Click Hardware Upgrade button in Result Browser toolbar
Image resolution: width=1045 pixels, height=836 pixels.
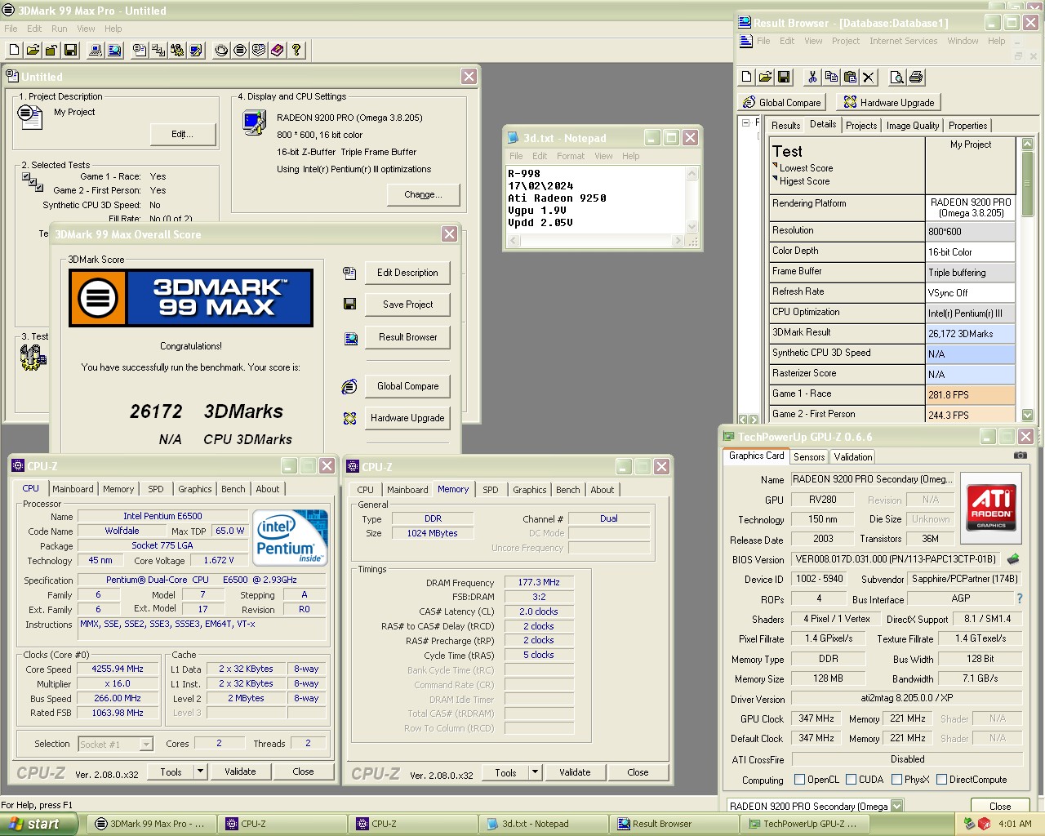888,102
